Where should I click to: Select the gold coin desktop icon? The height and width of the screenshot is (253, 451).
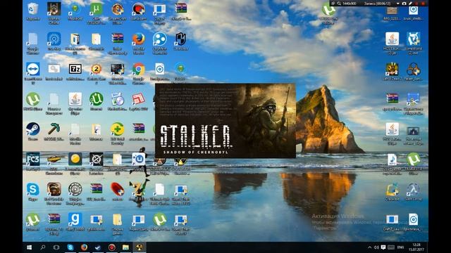75,160
